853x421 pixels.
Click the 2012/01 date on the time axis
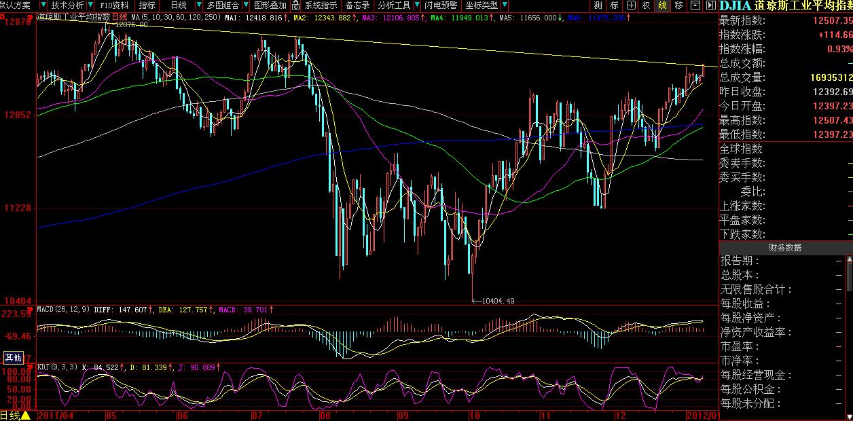(701, 416)
